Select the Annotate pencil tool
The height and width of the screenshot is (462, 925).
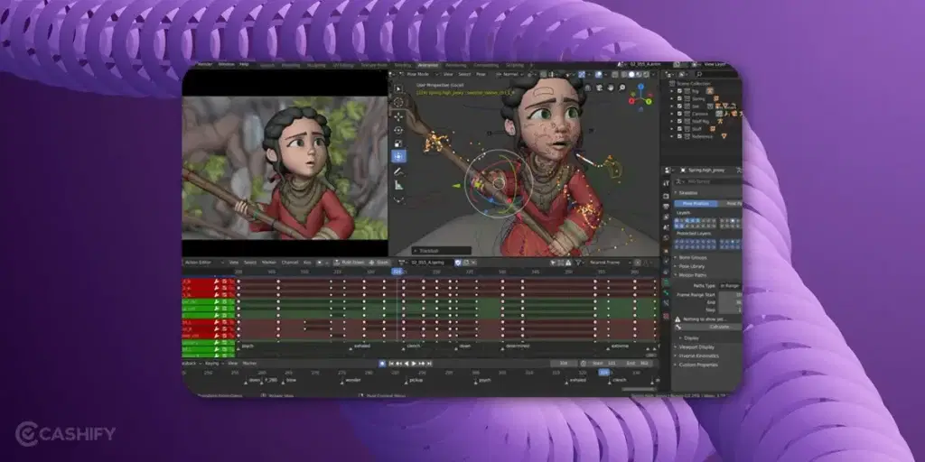click(x=398, y=171)
